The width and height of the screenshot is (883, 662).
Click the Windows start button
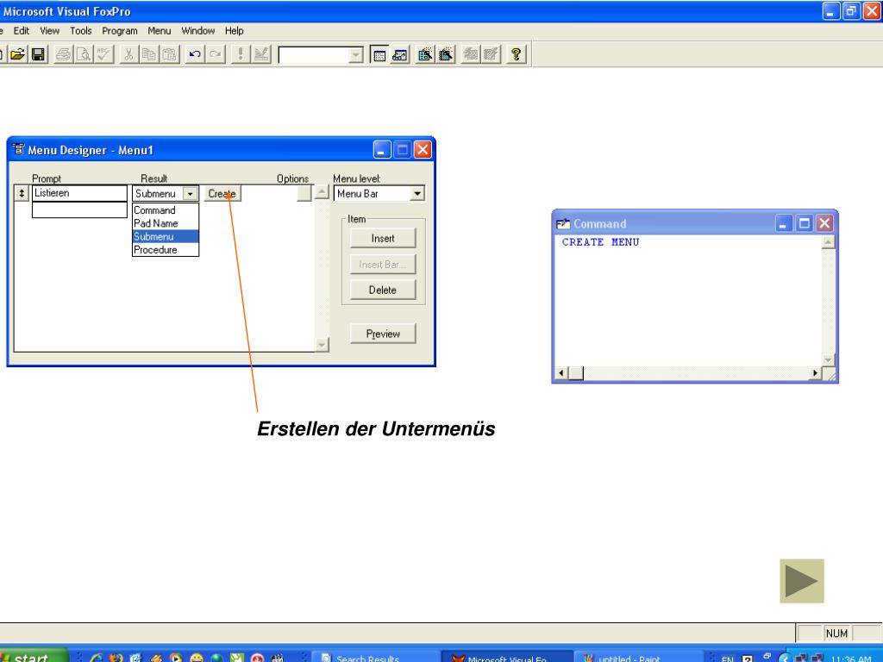pos(33,656)
